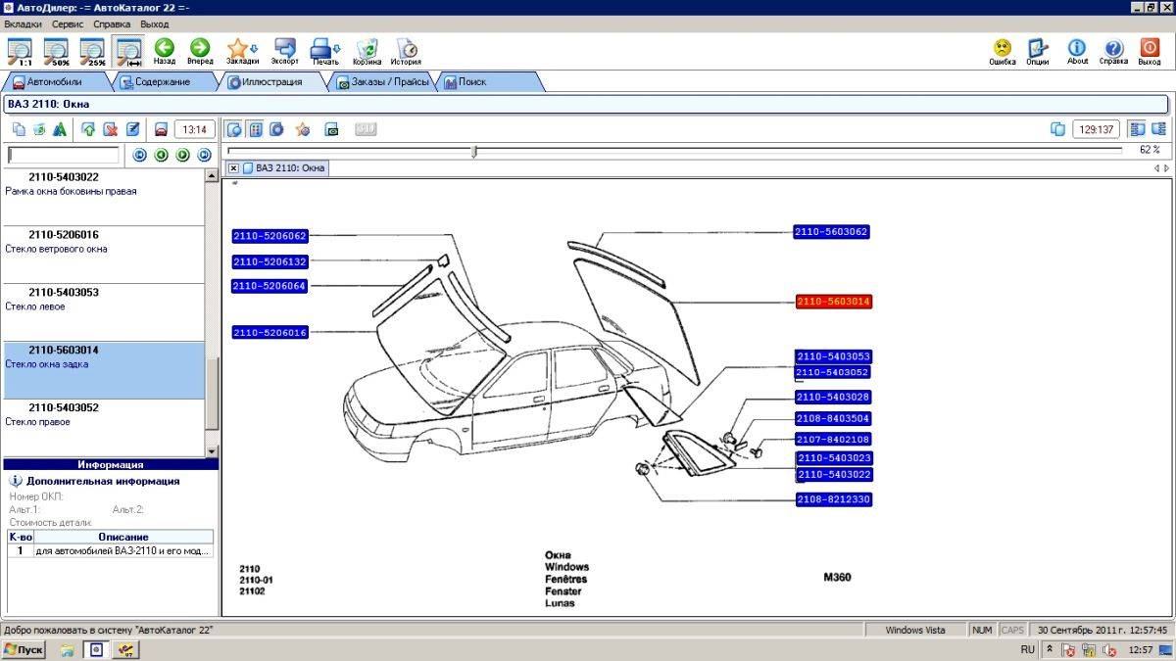Click the Экспорт export icon

(x=285, y=51)
